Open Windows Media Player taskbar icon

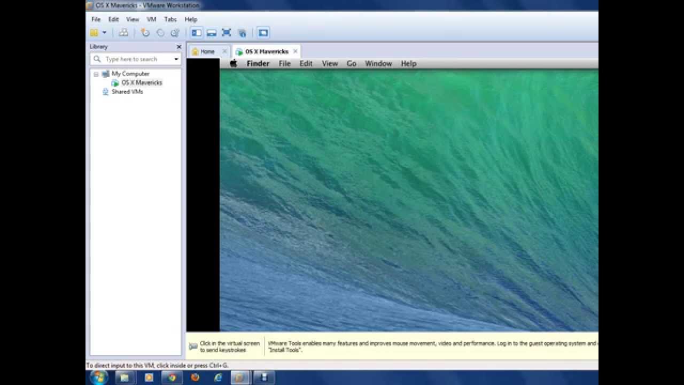[149, 378]
